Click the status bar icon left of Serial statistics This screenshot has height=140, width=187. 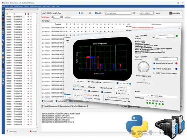click(42, 106)
